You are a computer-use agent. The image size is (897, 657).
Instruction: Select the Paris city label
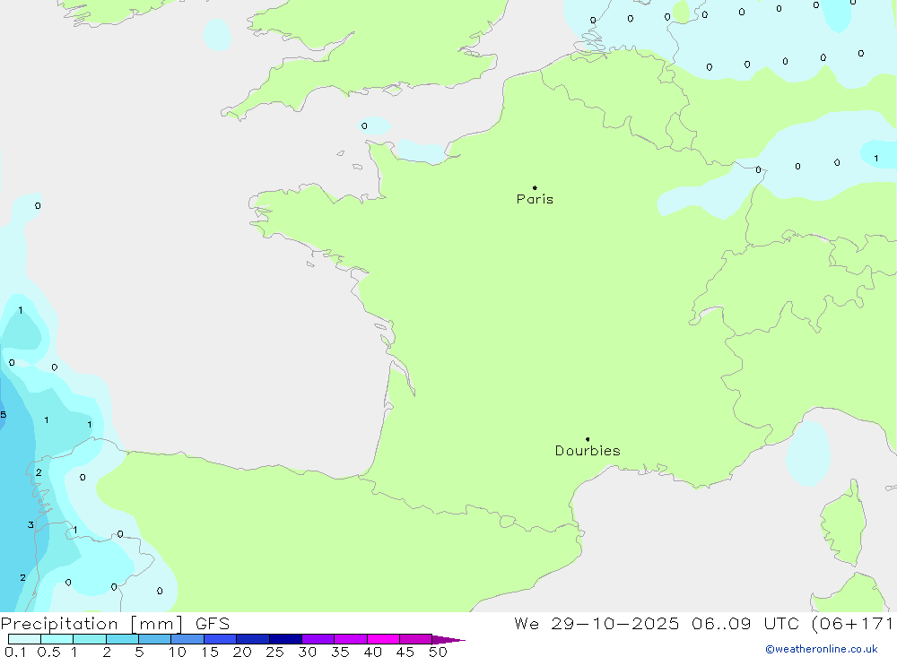tap(535, 200)
